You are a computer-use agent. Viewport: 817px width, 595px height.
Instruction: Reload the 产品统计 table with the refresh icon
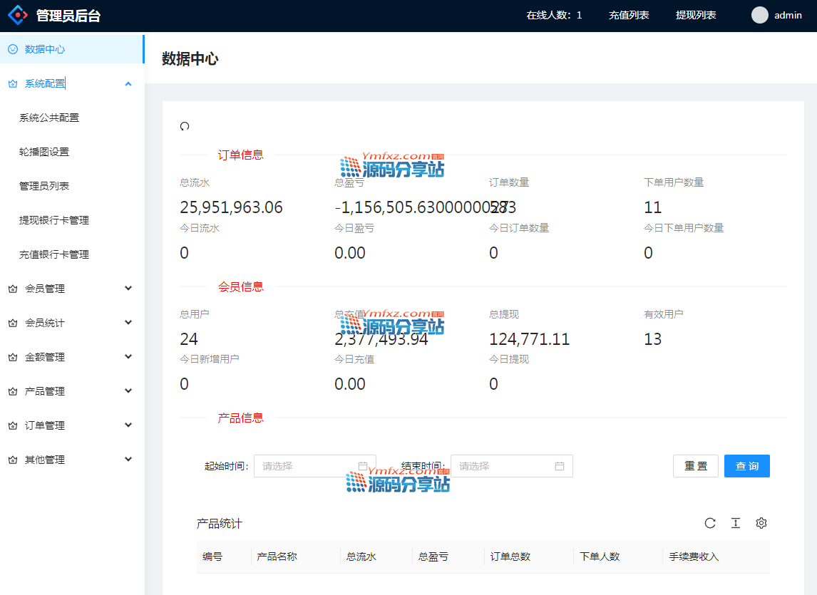click(x=710, y=523)
